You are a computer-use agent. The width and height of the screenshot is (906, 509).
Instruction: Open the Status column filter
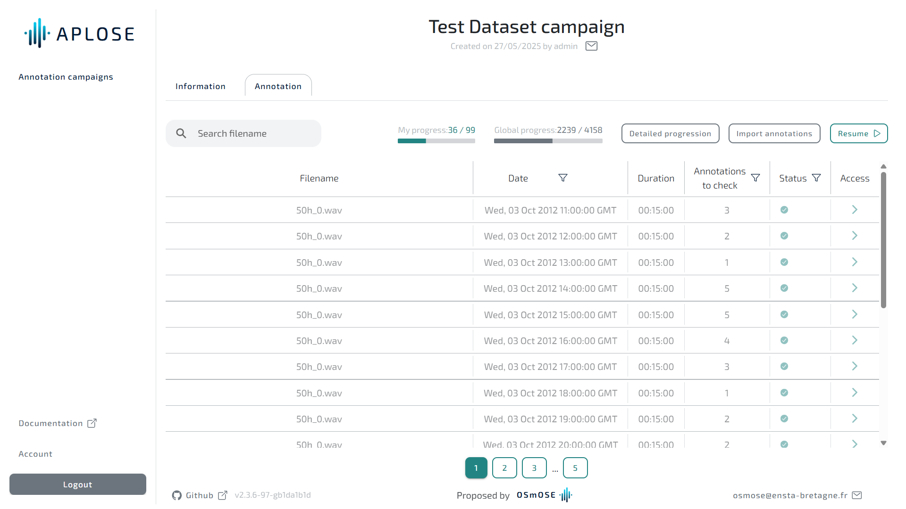click(816, 178)
